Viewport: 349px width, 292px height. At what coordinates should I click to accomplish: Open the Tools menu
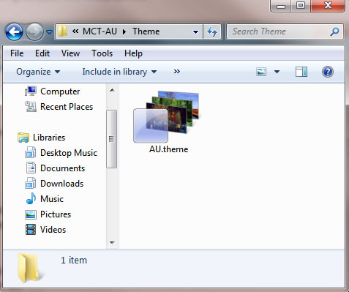coord(102,53)
